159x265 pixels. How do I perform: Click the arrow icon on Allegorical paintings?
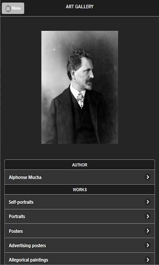[148, 260]
